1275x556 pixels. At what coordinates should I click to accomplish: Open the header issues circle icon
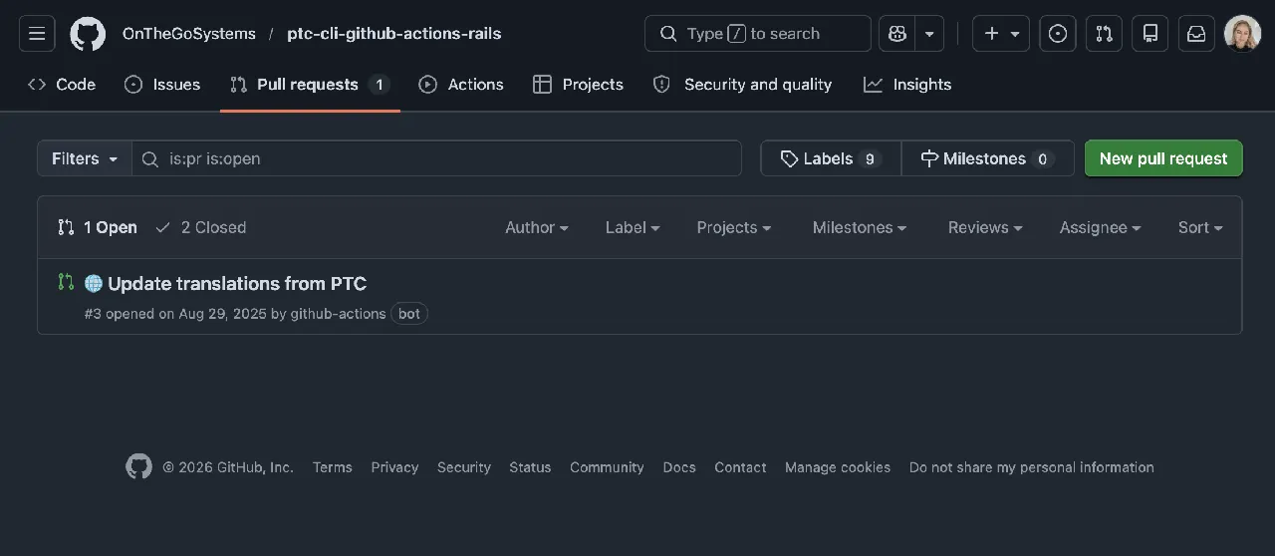pos(1058,34)
